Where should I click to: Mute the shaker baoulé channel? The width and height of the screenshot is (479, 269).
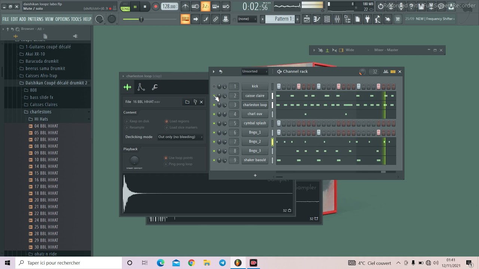(x=214, y=160)
